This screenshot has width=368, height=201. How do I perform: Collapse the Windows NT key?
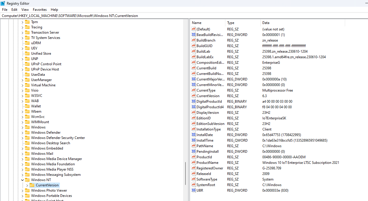coord(22,180)
